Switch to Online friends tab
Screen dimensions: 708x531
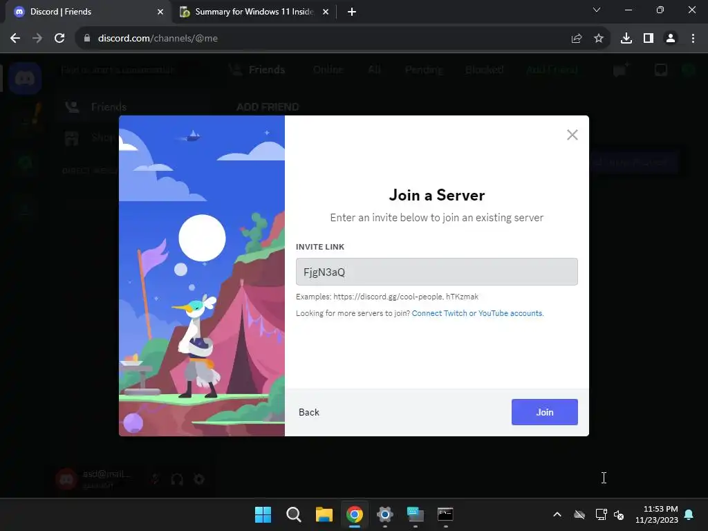click(x=328, y=70)
